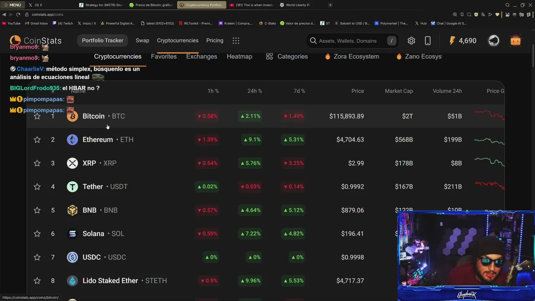The image size is (535, 301).
Task: Open a new browser tab with plus
Action: [330, 5]
